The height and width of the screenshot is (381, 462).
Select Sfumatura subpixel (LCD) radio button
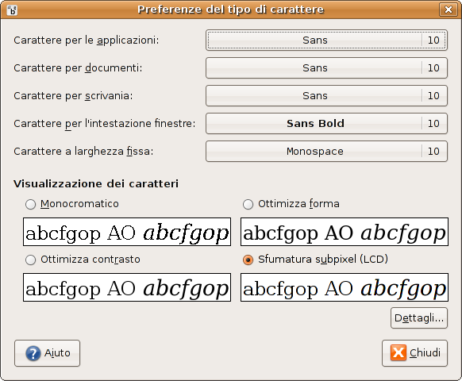[x=248, y=260]
